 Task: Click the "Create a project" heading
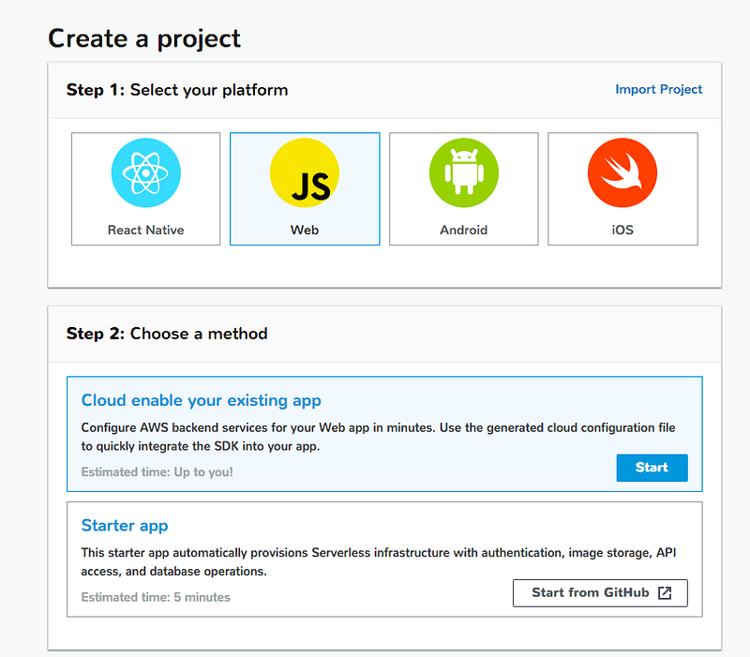pos(144,38)
